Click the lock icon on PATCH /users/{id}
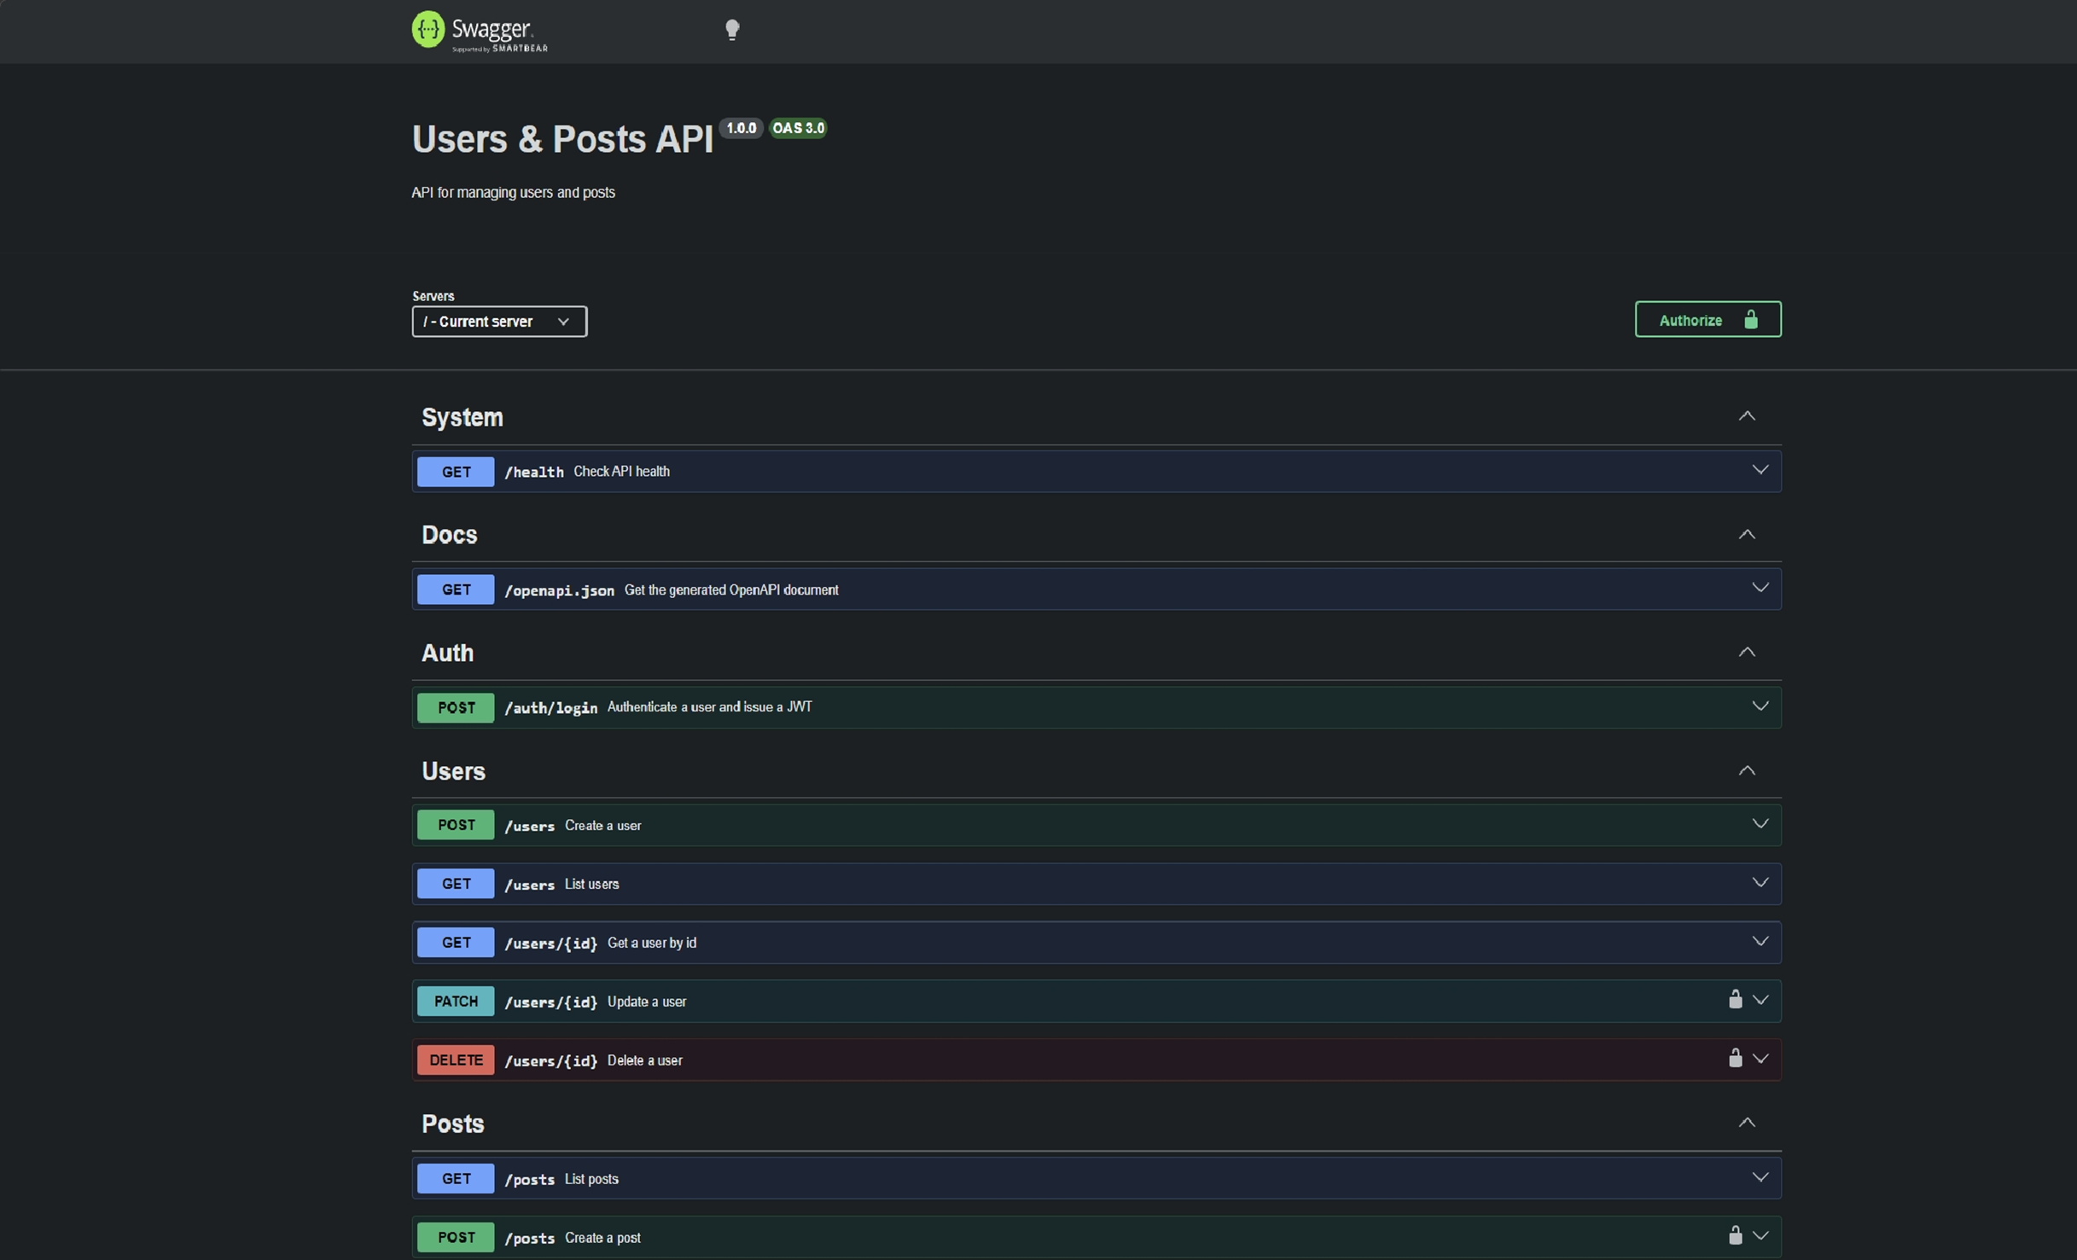The width and height of the screenshot is (2077, 1260). (x=1734, y=1000)
